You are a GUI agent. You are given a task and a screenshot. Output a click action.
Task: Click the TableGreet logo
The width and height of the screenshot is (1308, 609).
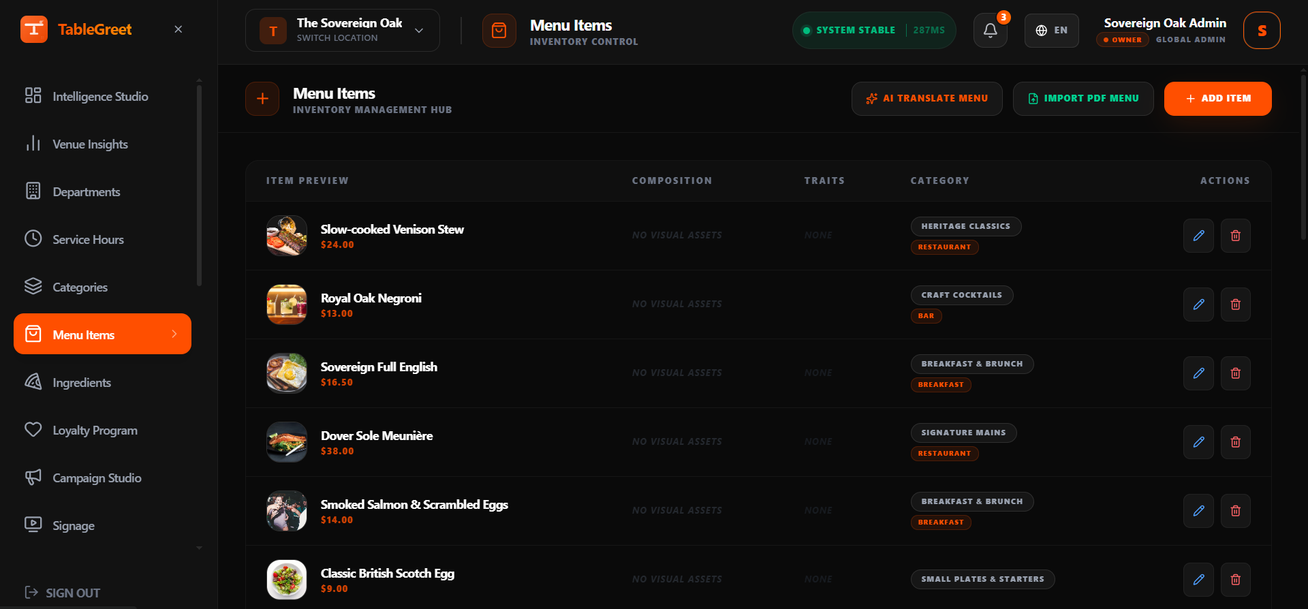coord(76,29)
